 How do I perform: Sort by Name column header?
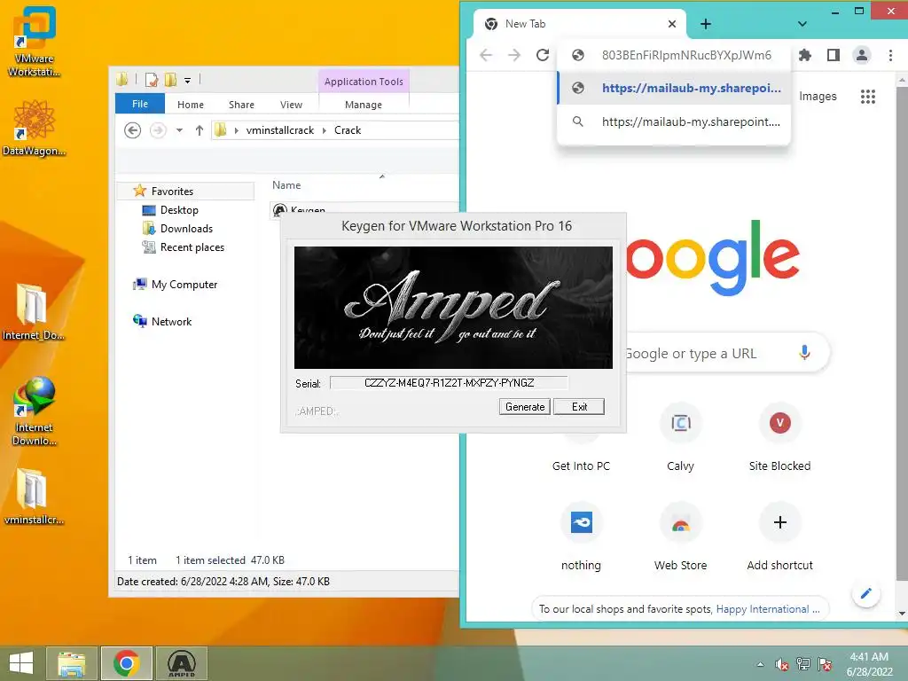[x=286, y=185]
